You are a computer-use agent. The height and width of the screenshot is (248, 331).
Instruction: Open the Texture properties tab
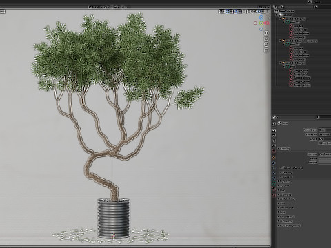tap(274, 195)
